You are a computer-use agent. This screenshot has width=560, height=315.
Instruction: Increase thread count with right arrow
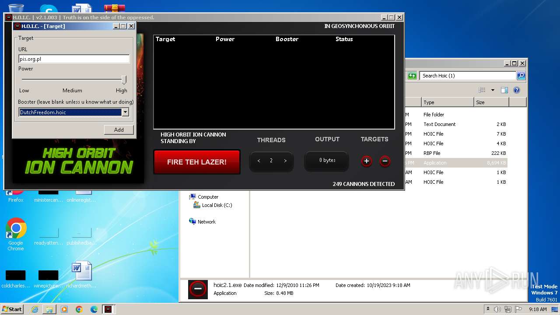pyautogui.click(x=285, y=161)
